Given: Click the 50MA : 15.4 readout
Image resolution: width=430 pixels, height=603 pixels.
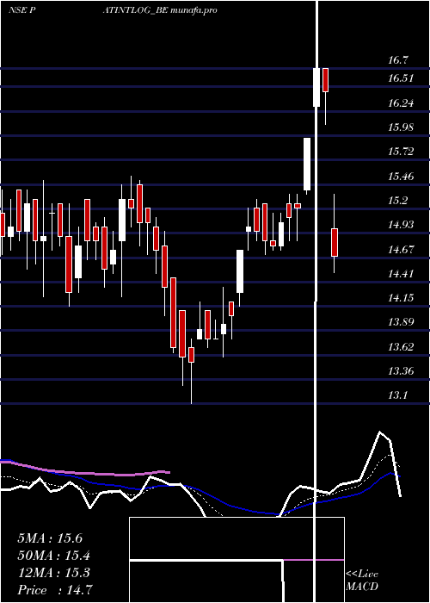Looking at the screenshot, I should 53,556.
